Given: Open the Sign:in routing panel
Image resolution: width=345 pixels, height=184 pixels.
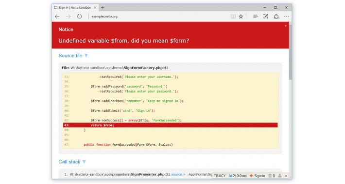Looking at the screenshot, I should [258, 176].
